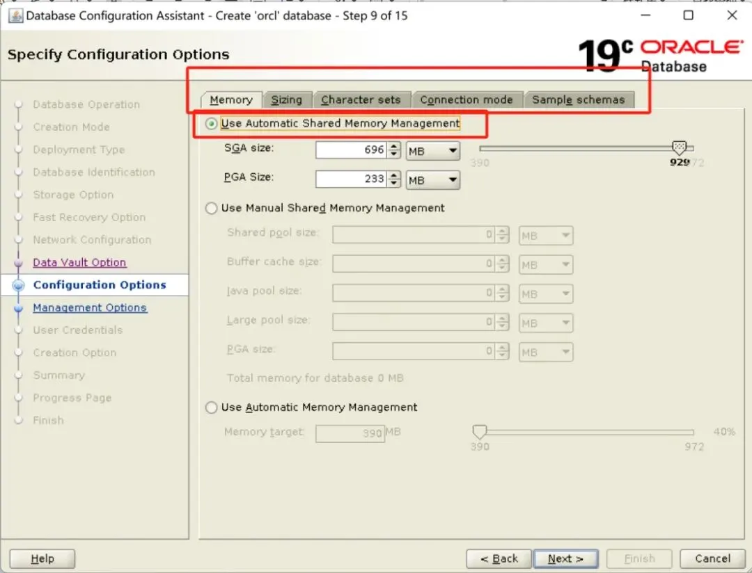
Task: Click Database Operation step label
Action: [86, 104]
